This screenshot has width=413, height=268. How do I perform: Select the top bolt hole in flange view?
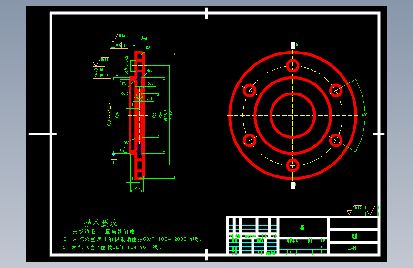(x=292, y=65)
